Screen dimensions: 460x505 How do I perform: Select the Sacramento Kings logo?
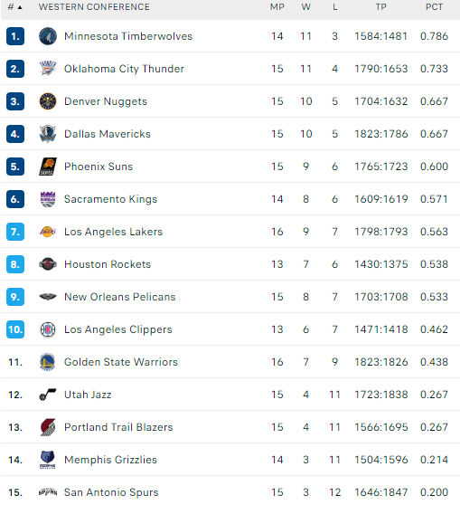48,199
